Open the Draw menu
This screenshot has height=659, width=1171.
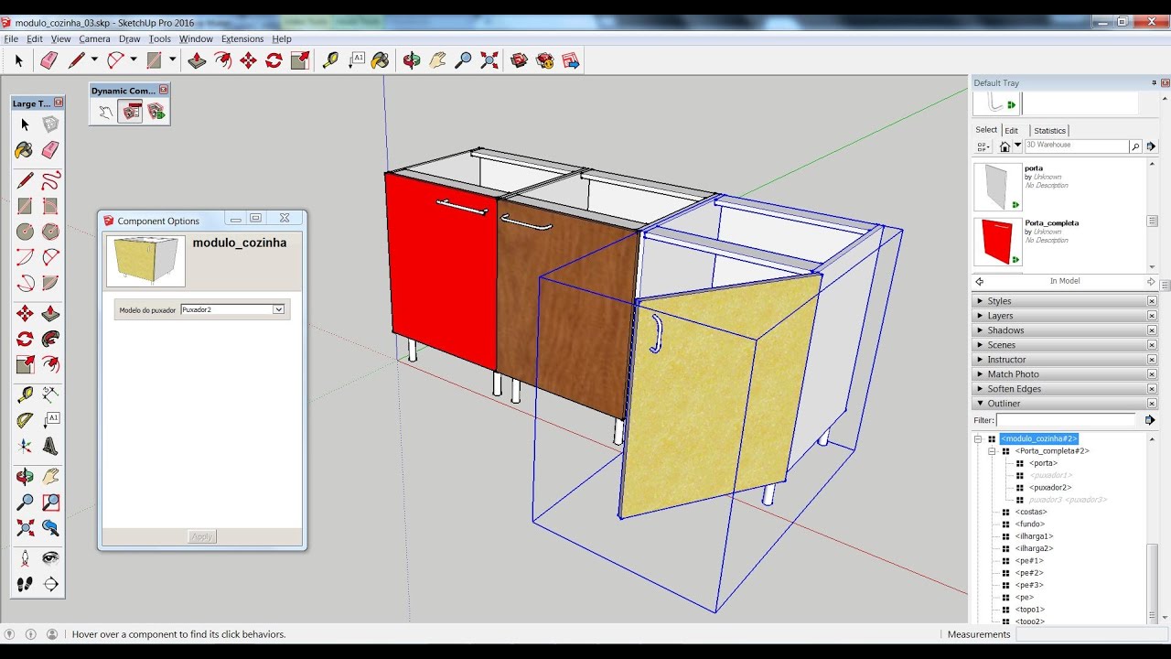click(x=129, y=39)
